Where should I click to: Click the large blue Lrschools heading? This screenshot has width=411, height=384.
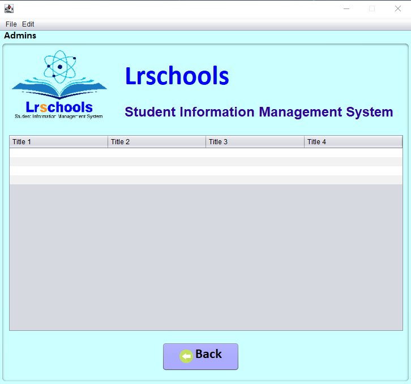177,76
